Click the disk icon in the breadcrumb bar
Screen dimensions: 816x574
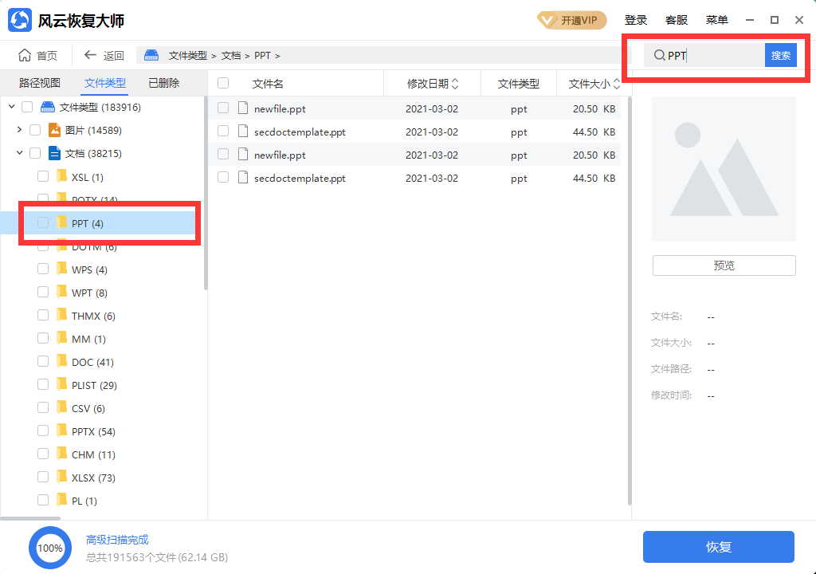point(151,55)
